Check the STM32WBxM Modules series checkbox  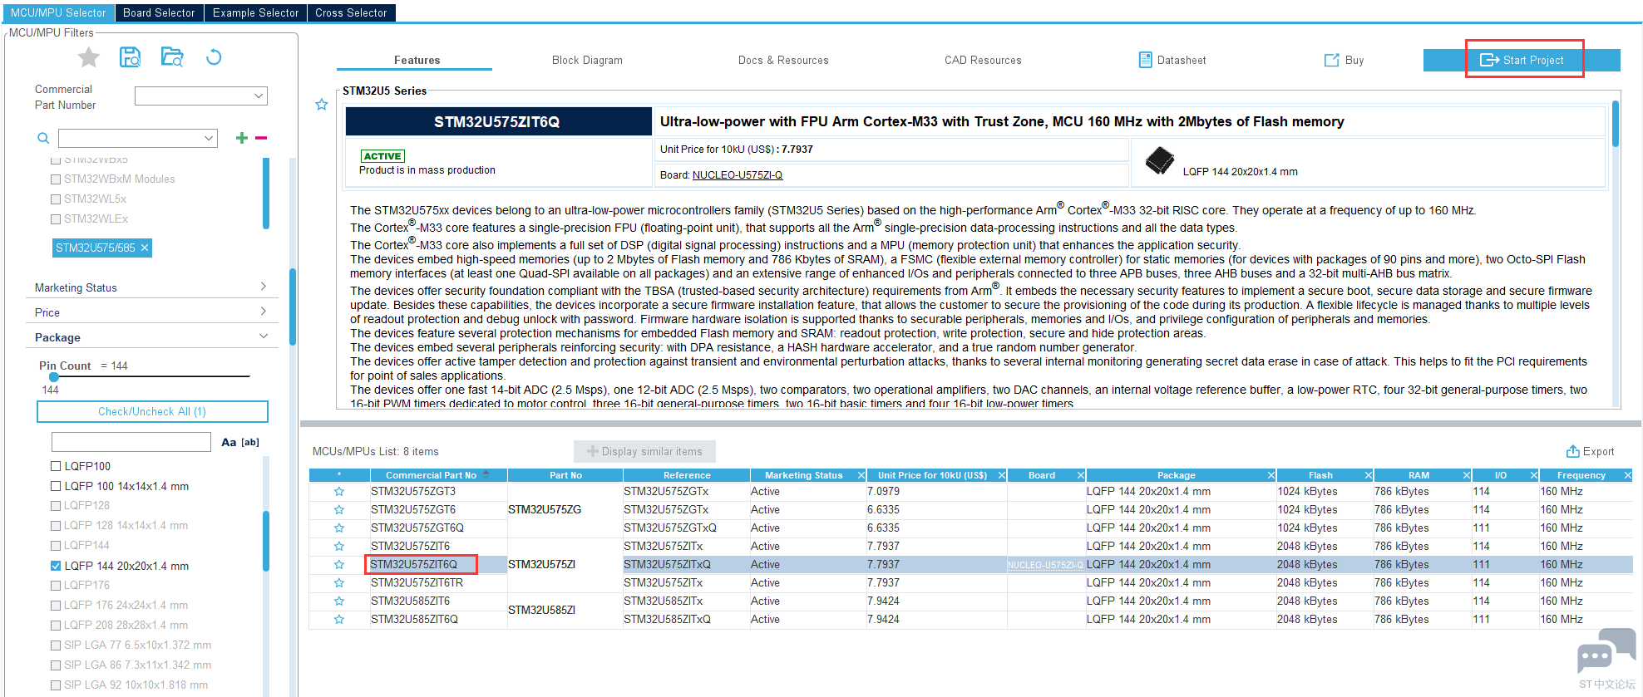(56, 179)
